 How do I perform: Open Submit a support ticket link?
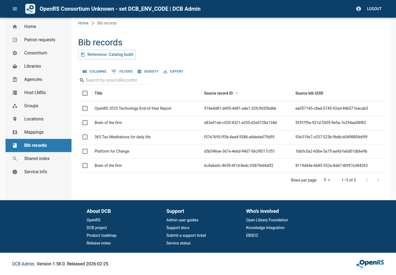point(186,235)
